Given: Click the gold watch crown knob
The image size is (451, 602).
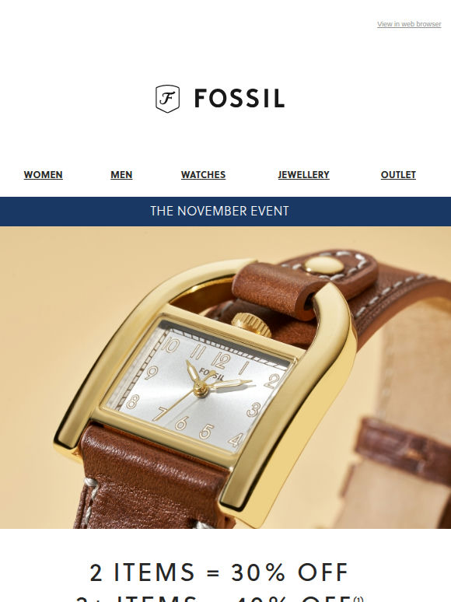Looking at the screenshot, I should click(251, 325).
